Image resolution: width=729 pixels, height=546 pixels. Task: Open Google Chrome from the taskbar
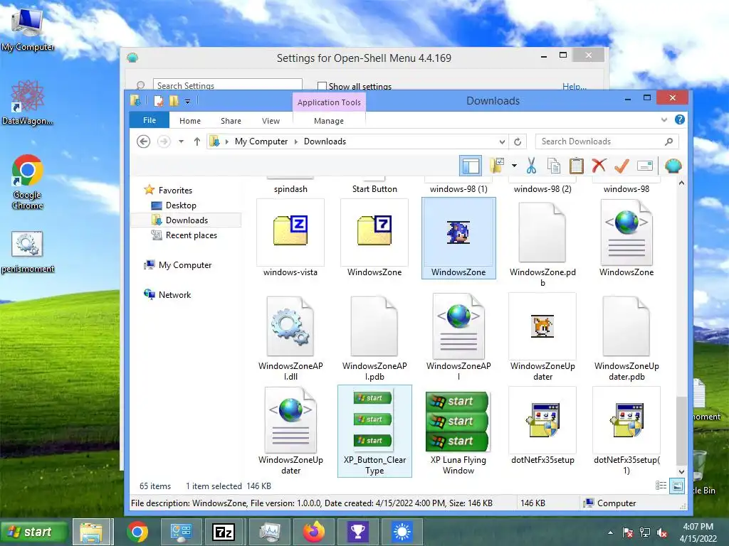[x=137, y=532]
